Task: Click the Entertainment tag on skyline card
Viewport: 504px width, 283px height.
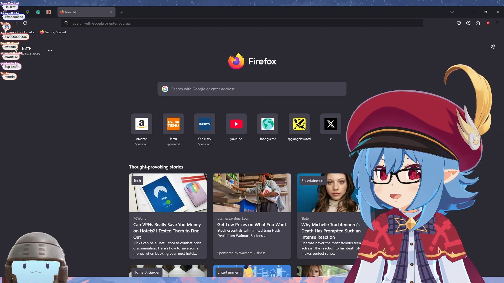Action: click(229, 272)
